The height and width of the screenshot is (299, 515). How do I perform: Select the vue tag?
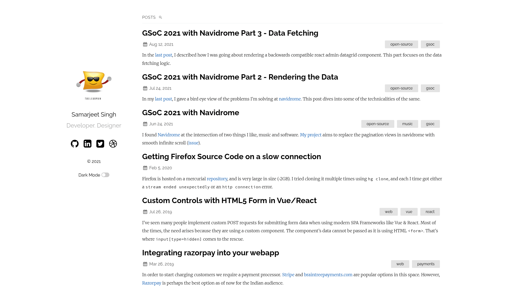tap(409, 212)
